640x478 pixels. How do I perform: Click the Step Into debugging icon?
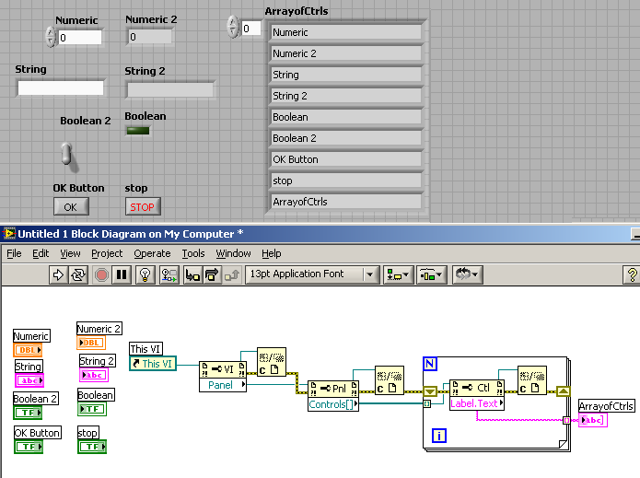point(192,274)
